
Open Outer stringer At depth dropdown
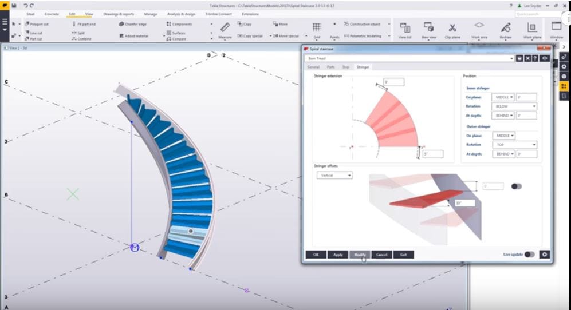click(x=503, y=154)
